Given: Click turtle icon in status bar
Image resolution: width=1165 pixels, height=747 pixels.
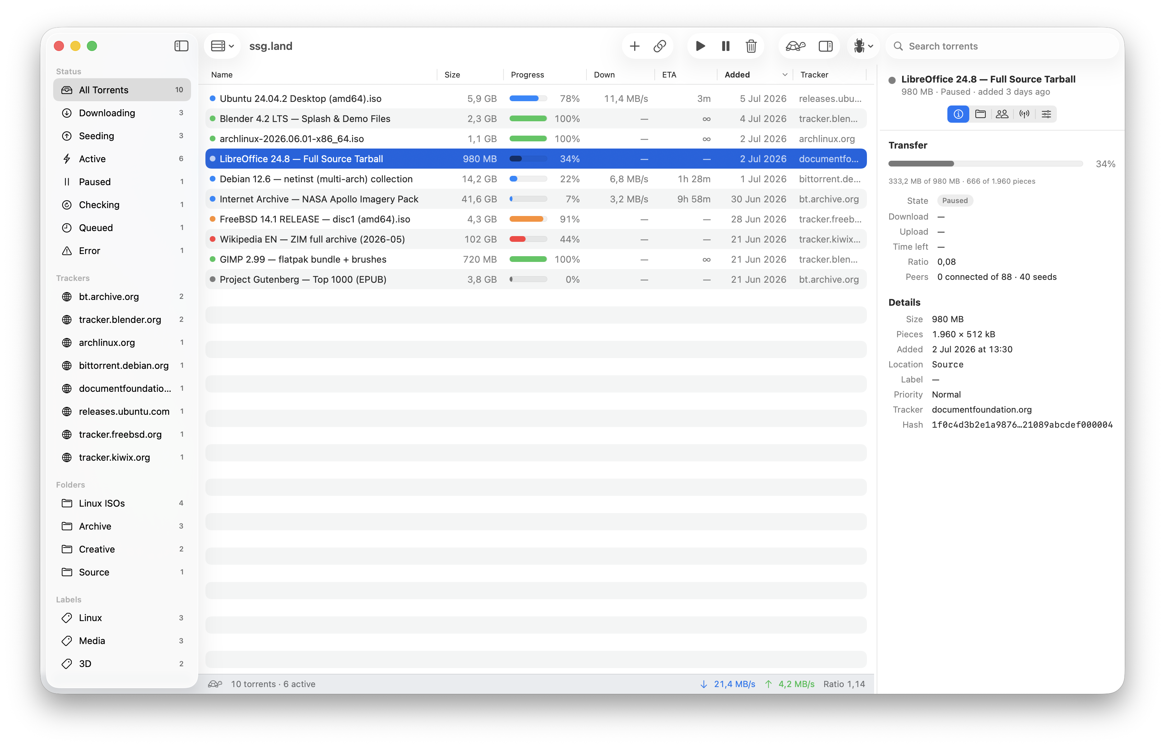Looking at the screenshot, I should tap(215, 684).
